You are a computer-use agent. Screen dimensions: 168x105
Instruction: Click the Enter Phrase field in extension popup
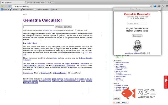pyautogui.click(x=137, y=23)
